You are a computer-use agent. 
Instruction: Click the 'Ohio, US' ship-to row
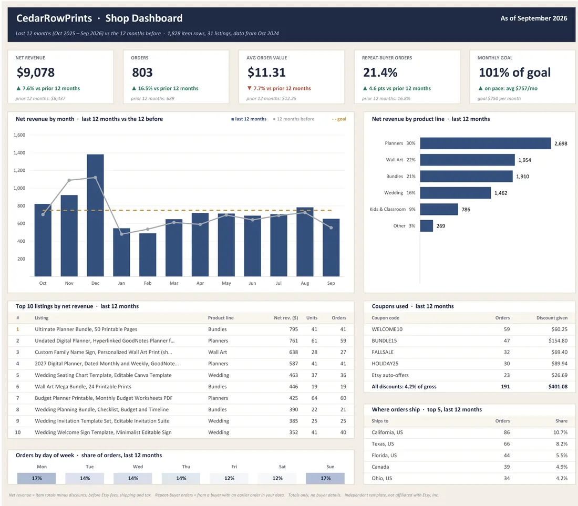(469, 478)
